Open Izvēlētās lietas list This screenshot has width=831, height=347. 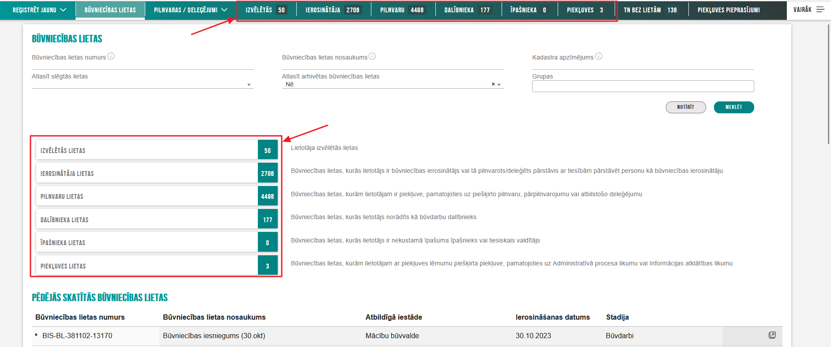click(x=157, y=150)
